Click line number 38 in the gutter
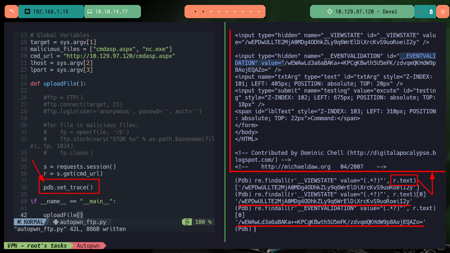450x253 pixels. pos(23,187)
